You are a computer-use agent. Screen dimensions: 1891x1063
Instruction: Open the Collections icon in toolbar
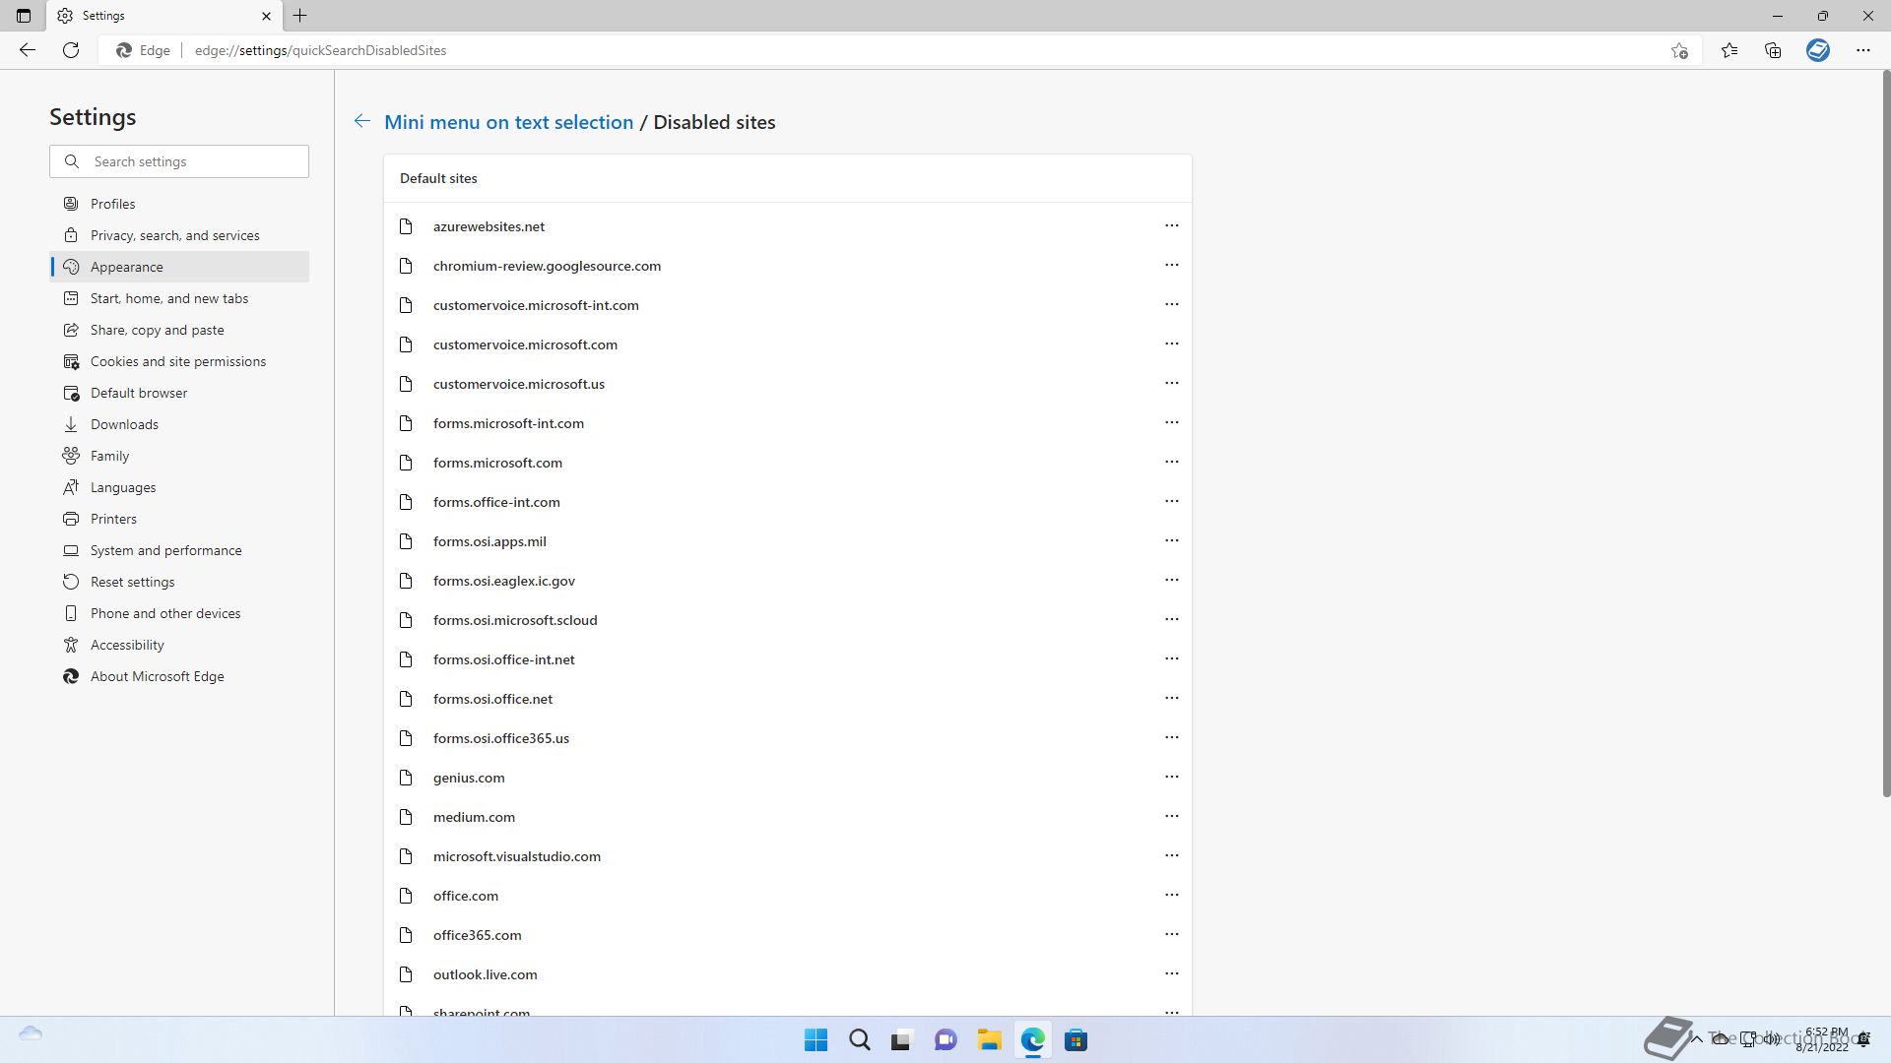pos(1773,50)
